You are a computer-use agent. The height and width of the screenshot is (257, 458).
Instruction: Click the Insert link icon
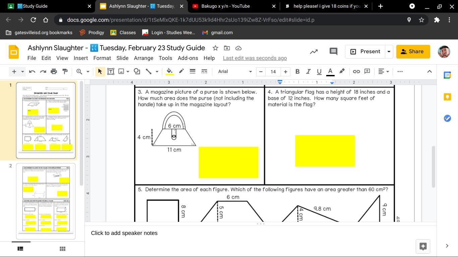(x=356, y=71)
